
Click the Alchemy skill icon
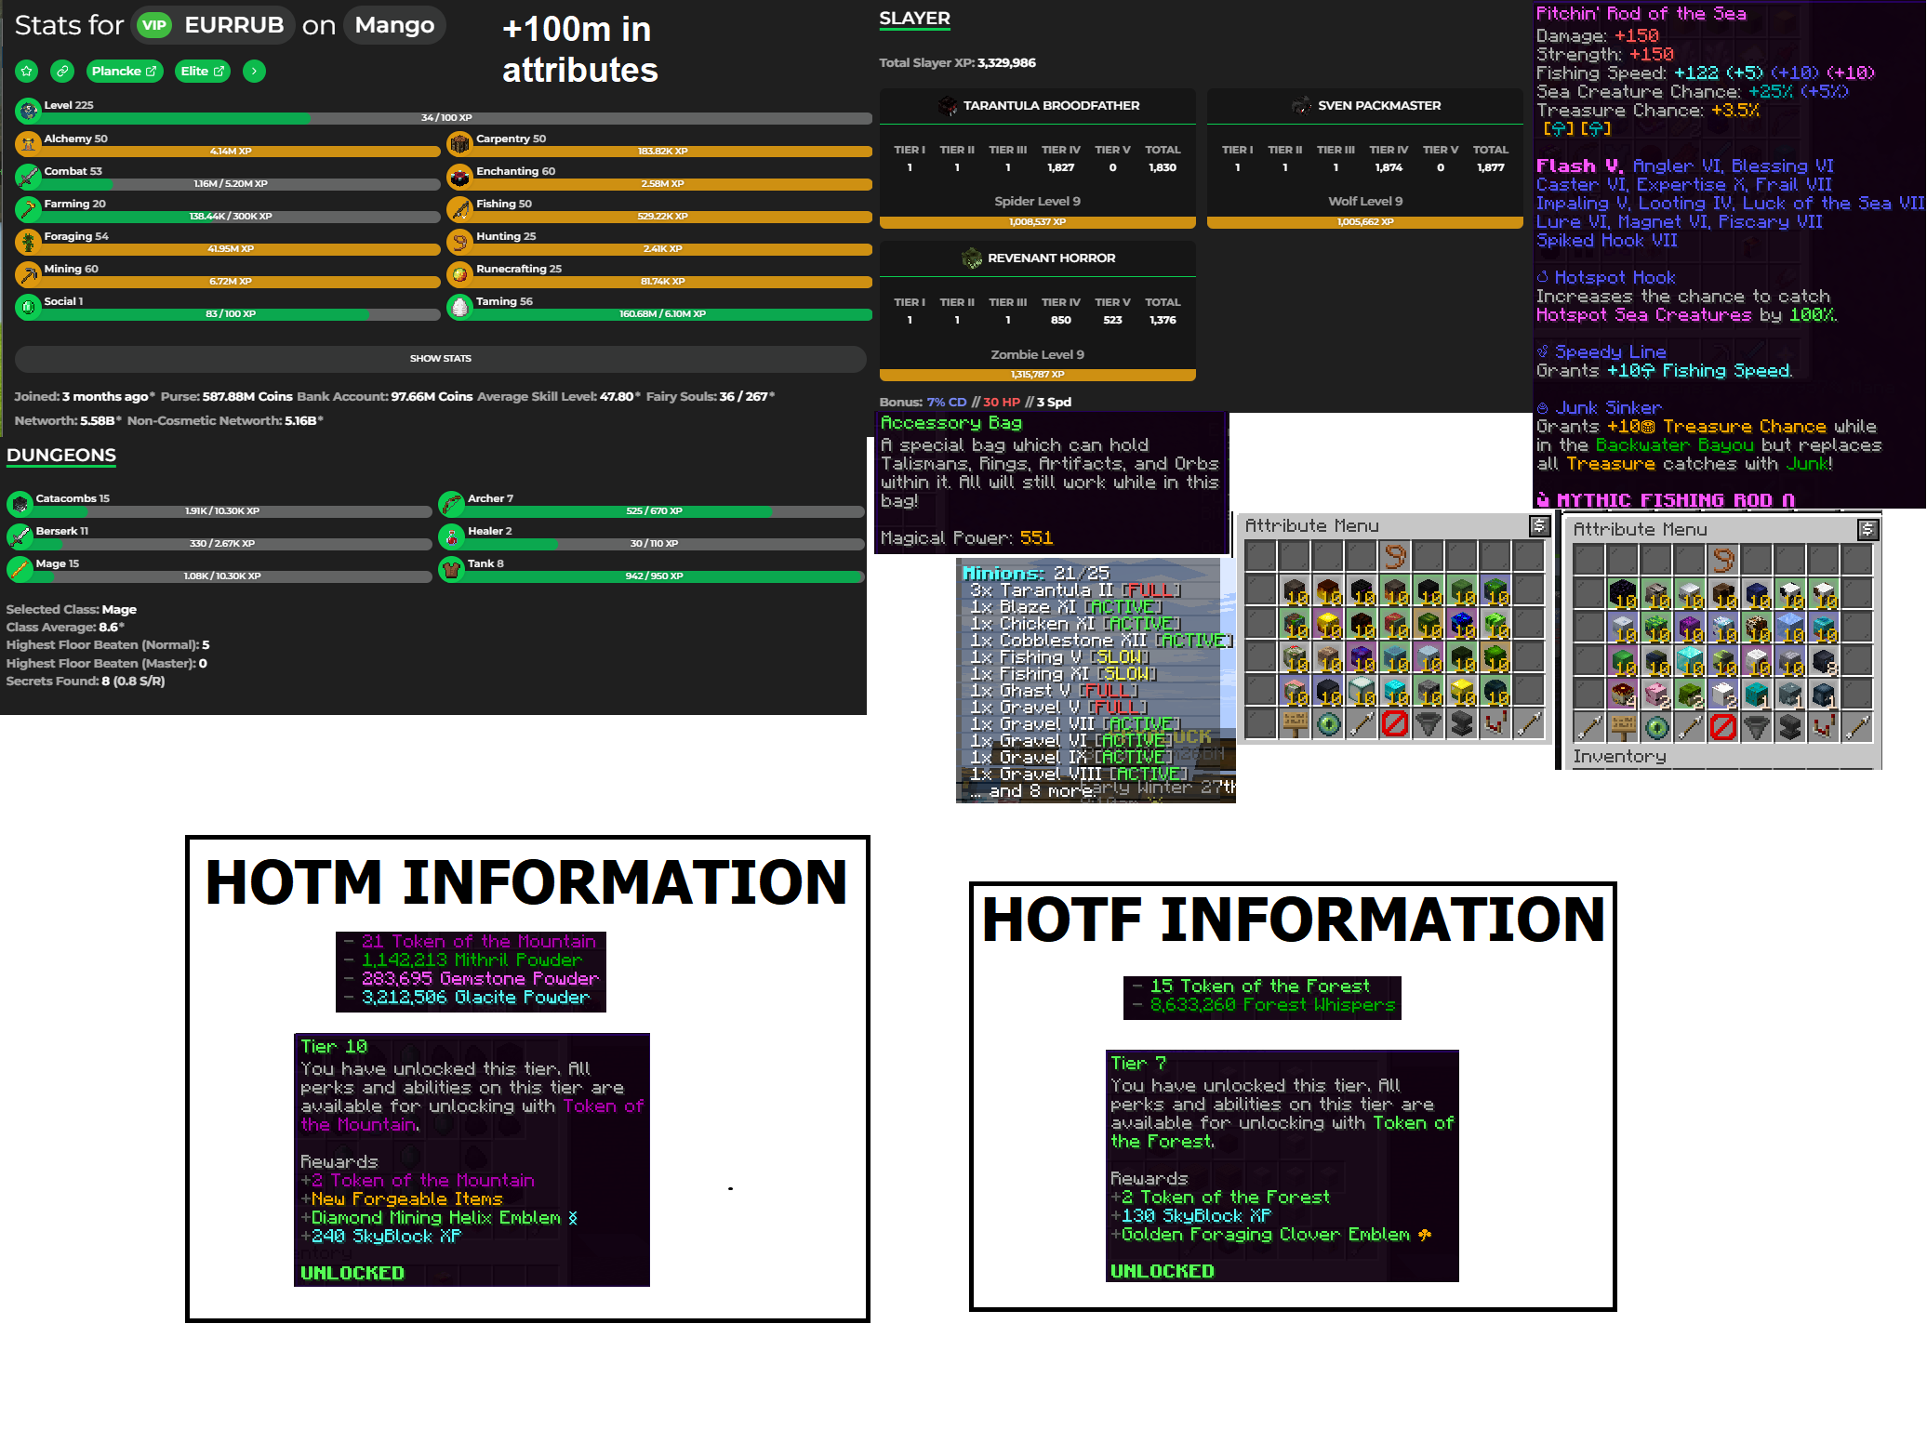click(x=29, y=144)
